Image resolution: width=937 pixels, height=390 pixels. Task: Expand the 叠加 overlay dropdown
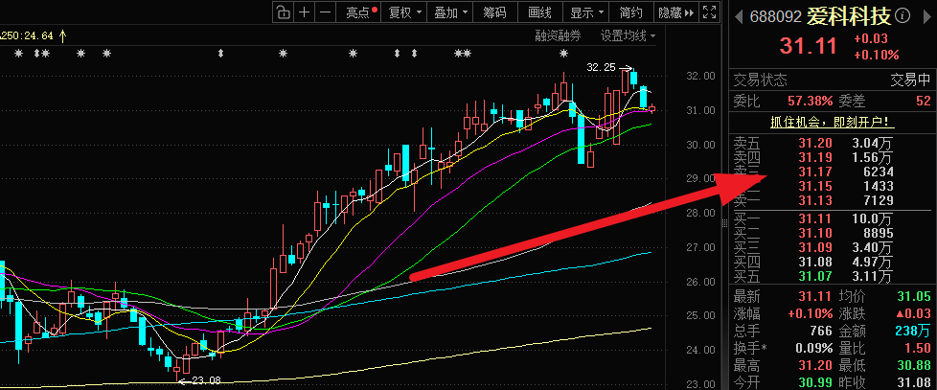pyautogui.click(x=450, y=11)
